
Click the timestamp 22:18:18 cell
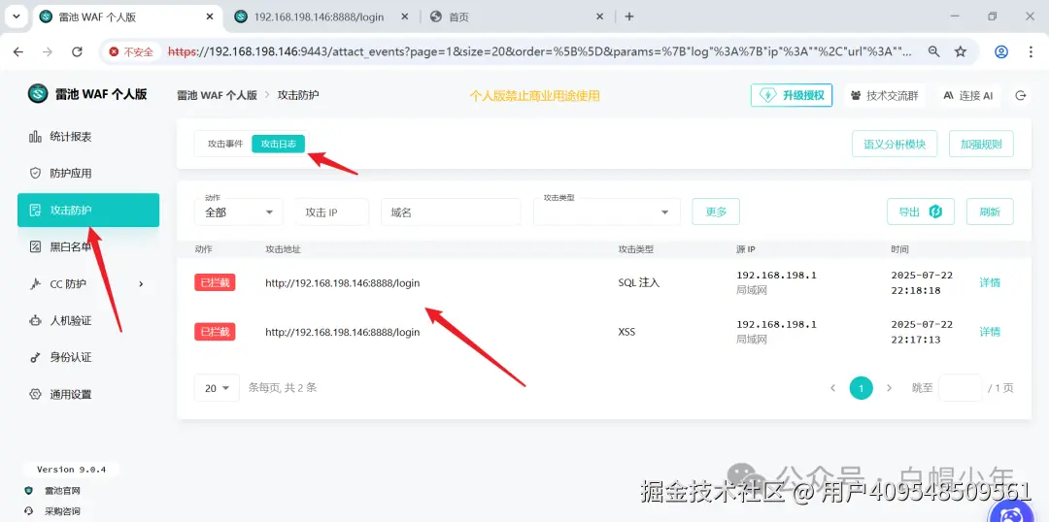tap(922, 282)
